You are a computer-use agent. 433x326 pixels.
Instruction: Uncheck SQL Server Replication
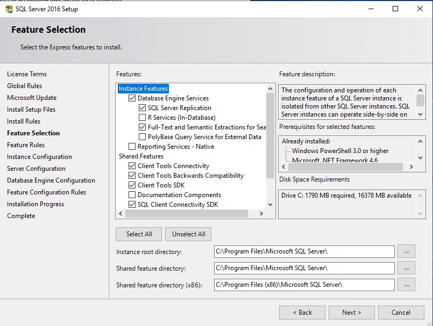(142, 108)
